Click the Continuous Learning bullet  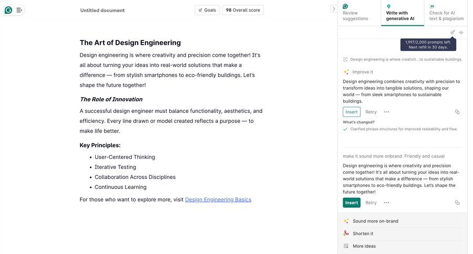(120, 187)
